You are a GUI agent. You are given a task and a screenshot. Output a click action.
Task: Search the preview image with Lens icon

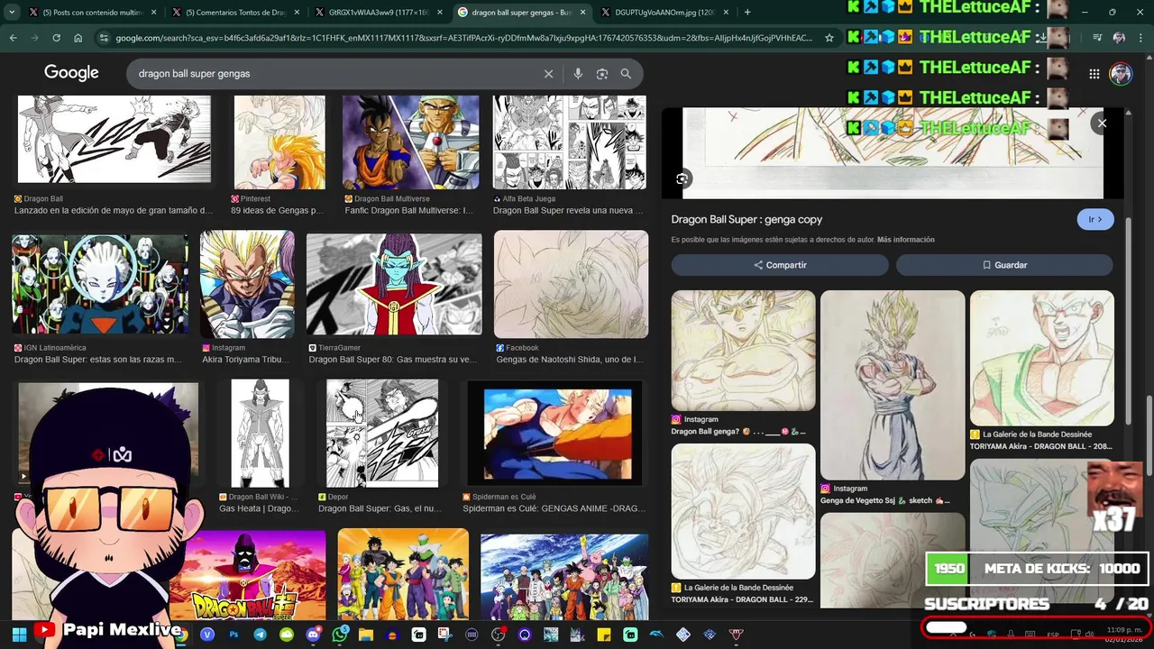(682, 178)
